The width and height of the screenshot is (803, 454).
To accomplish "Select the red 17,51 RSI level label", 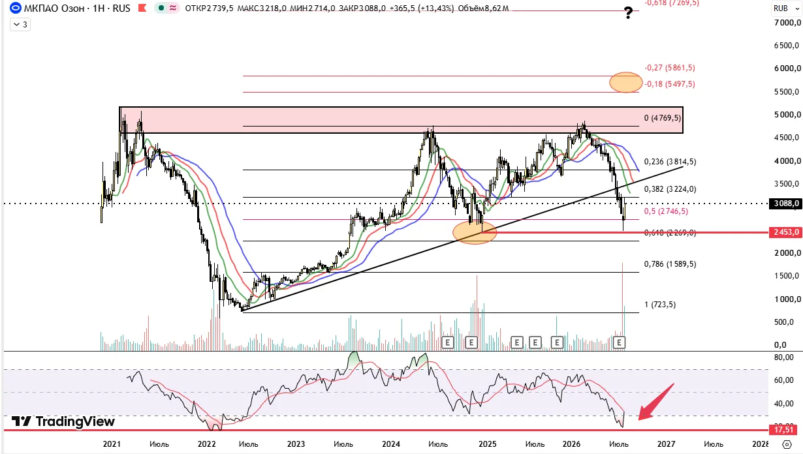I will pos(786,430).
